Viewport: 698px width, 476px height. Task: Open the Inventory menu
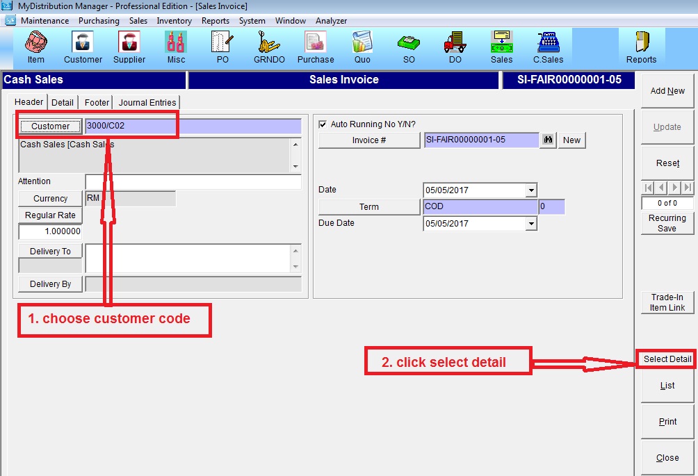click(174, 21)
